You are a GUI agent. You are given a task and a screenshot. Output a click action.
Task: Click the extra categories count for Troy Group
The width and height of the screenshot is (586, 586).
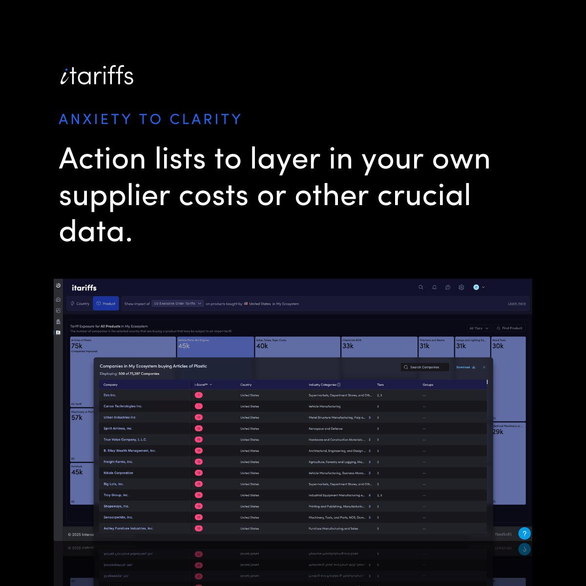[370, 495]
